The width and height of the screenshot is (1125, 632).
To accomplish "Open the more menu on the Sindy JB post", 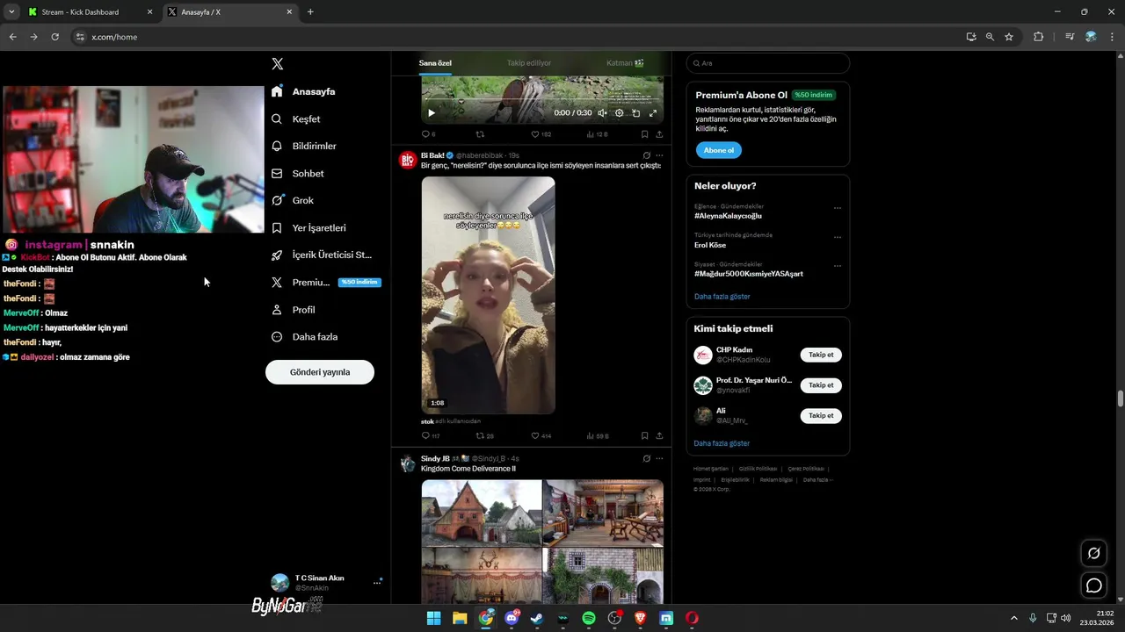I will coord(659,458).
